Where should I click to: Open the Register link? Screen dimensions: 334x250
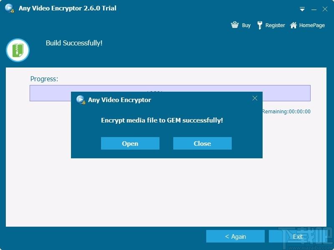pos(275,25)
